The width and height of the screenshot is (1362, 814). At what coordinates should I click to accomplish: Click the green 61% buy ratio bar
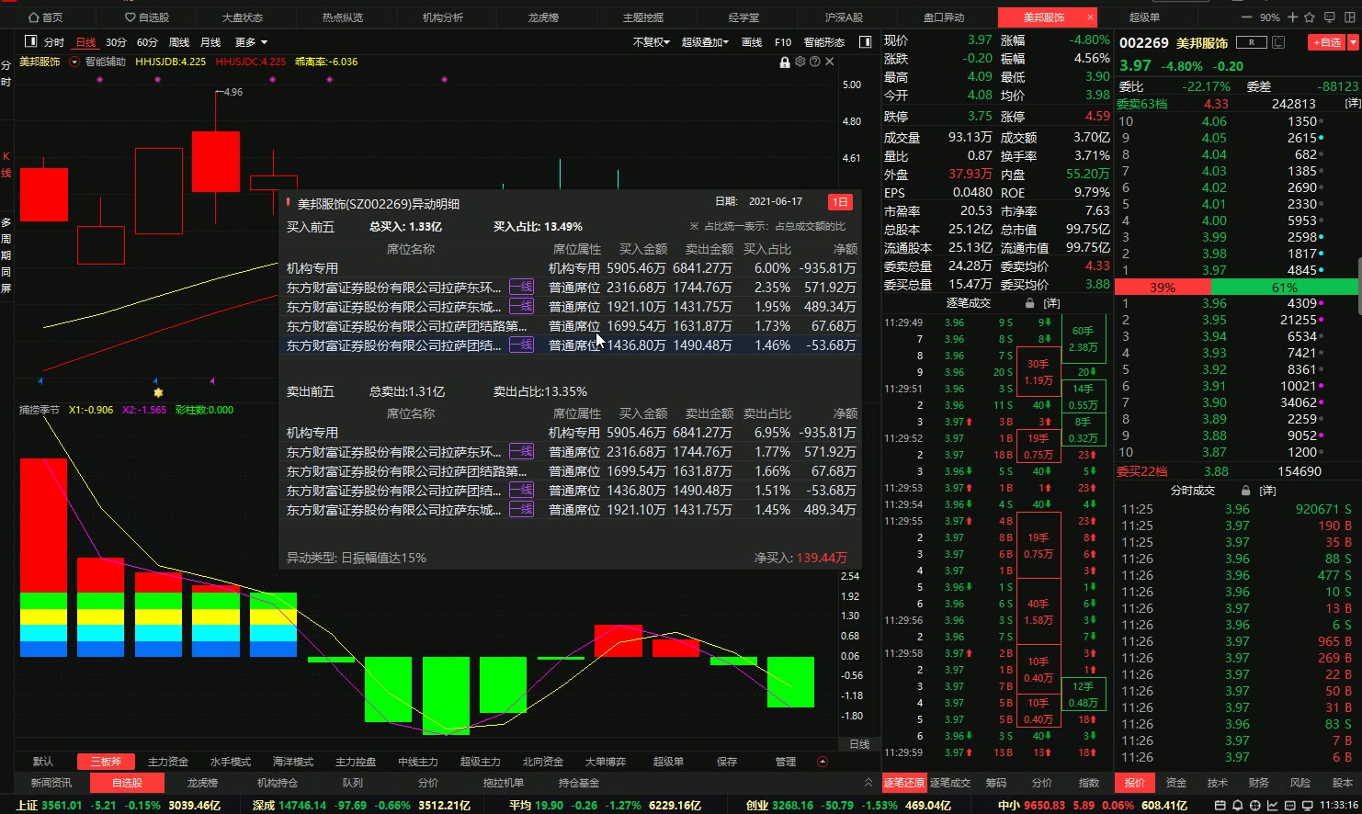(x=1284, y=288)
